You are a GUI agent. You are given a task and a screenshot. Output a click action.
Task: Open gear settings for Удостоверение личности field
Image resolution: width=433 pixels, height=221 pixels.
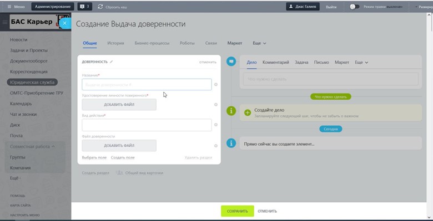[216, 105]
